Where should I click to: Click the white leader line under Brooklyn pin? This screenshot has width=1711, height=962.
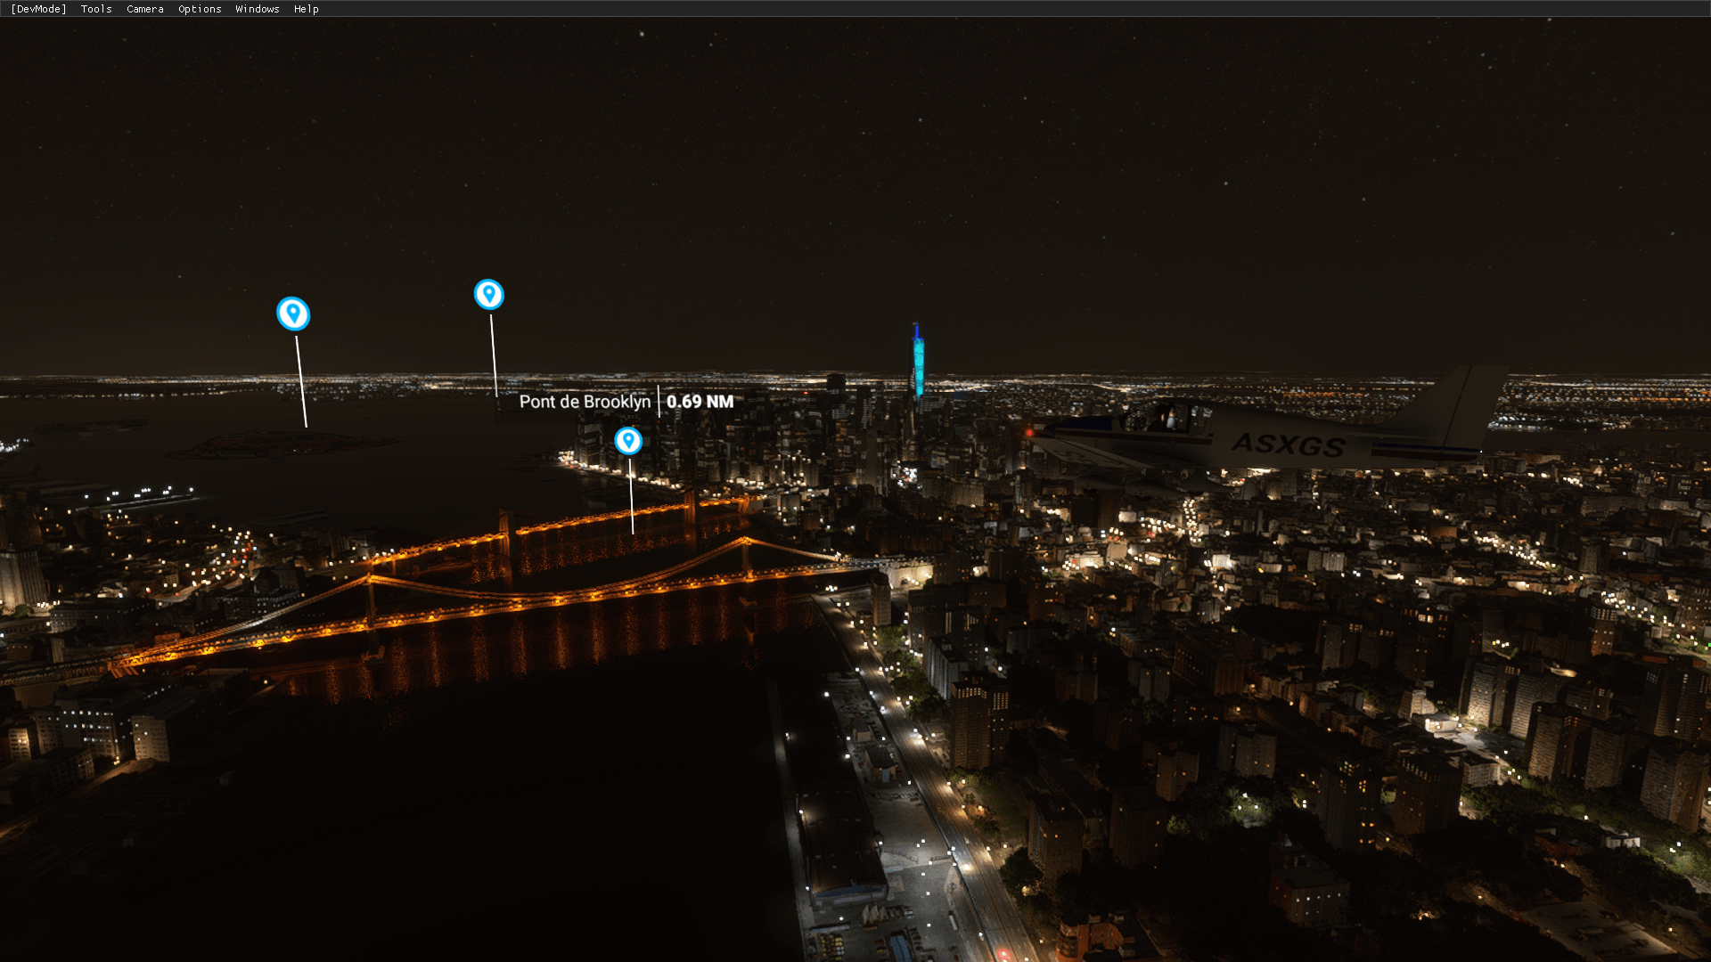[631, 495]
